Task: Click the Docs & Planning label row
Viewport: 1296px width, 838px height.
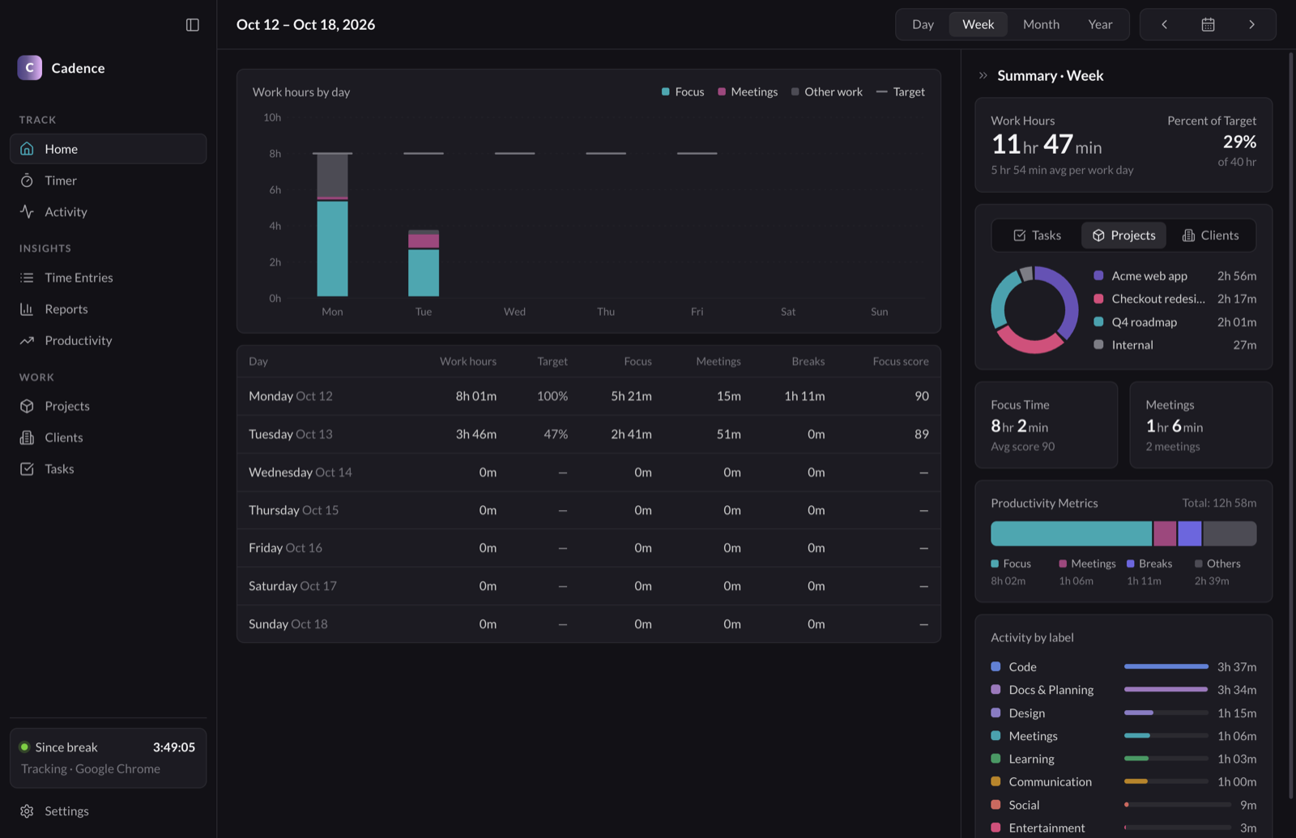Action: click(x=1123, y=690)
